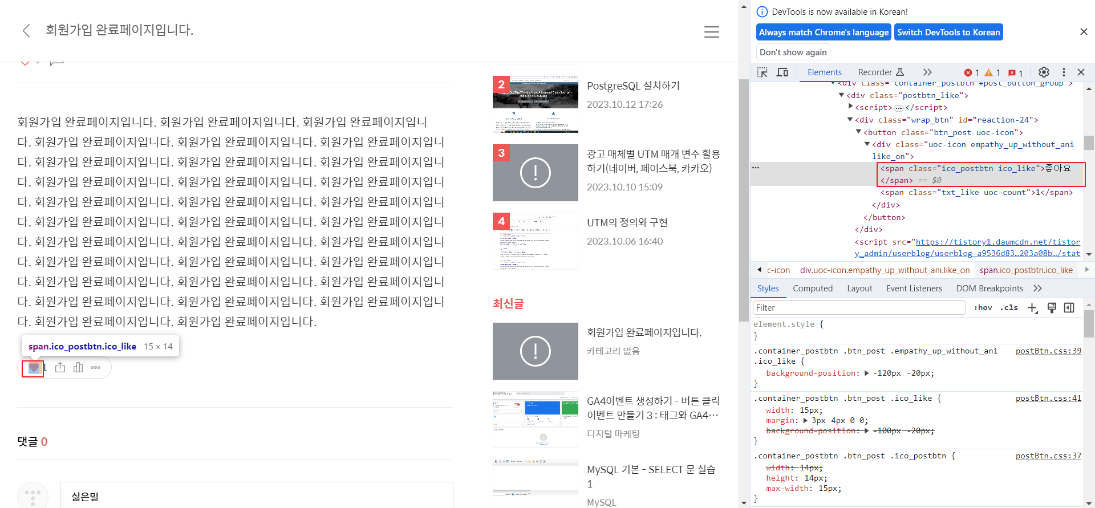This screenshot has width=1095, height=508.
Task: Switch to the Recorder tab
Action: coord(881,72)
